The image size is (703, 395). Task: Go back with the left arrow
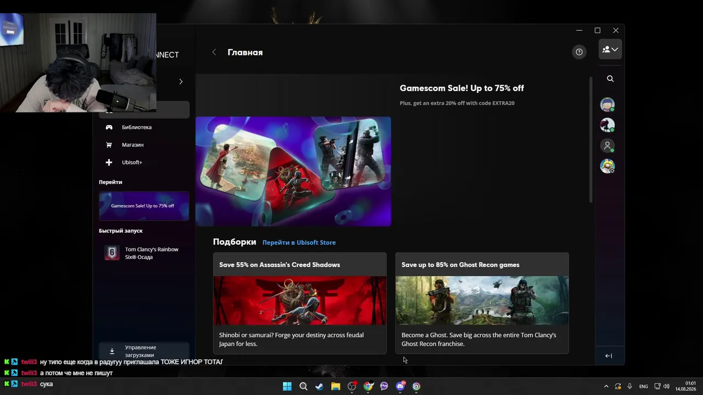214,52
